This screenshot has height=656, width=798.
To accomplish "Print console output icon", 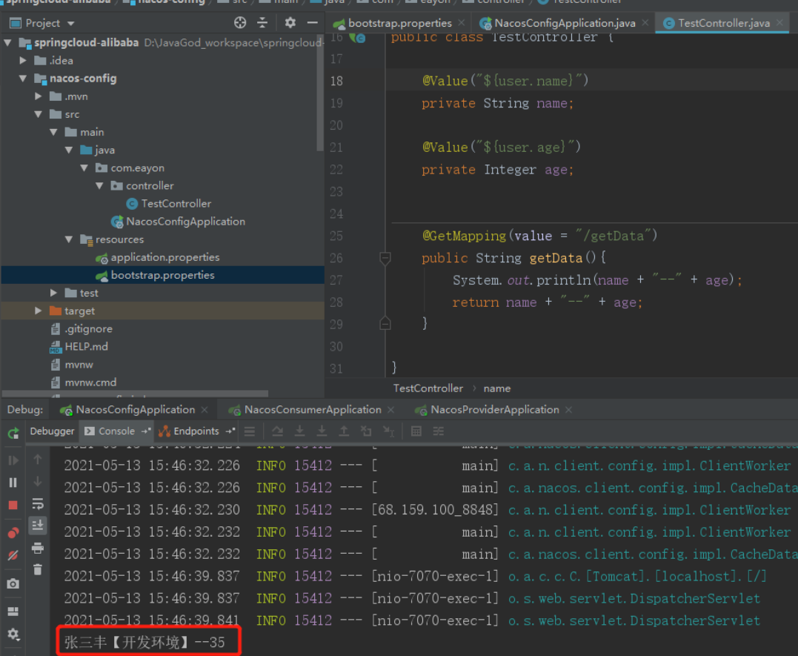I will pos(38,548).
